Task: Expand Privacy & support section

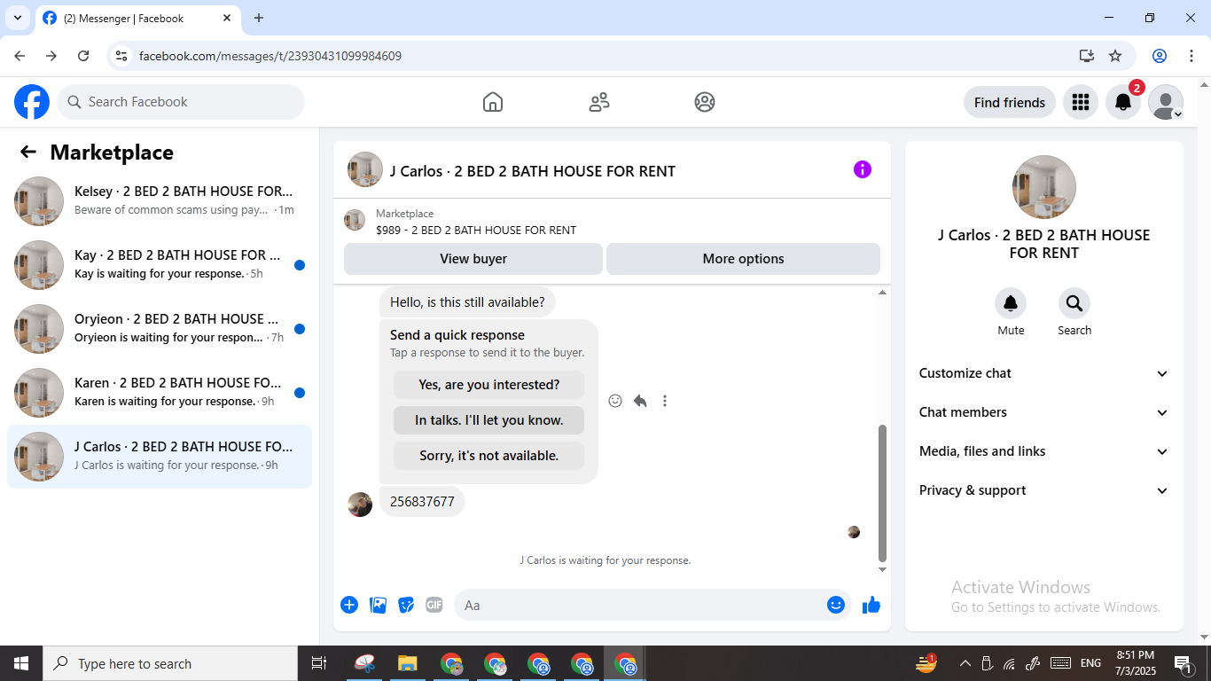Action: [x=1044, y=490]
